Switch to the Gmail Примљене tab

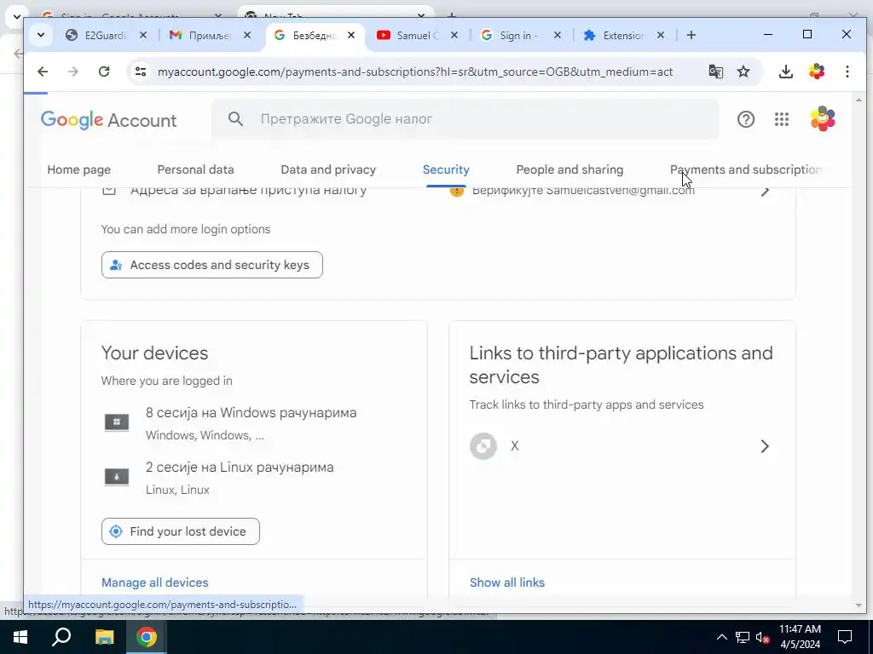coord(209,35)
